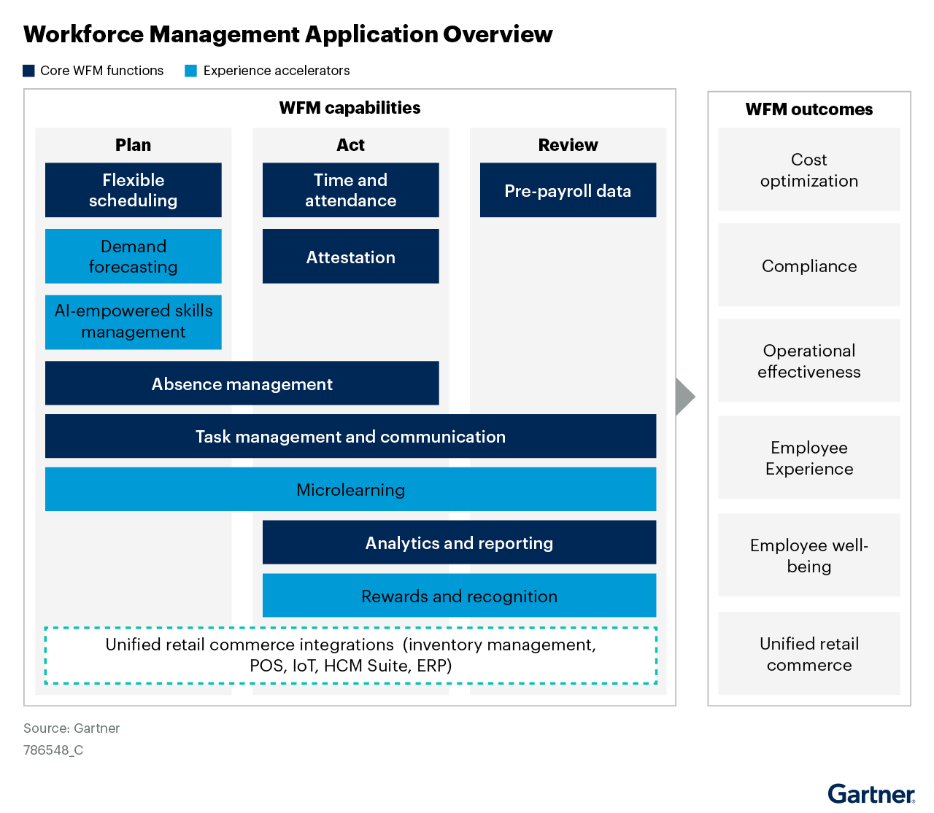Select Task management and communication bar
The image size is (934, 813).
351,436
